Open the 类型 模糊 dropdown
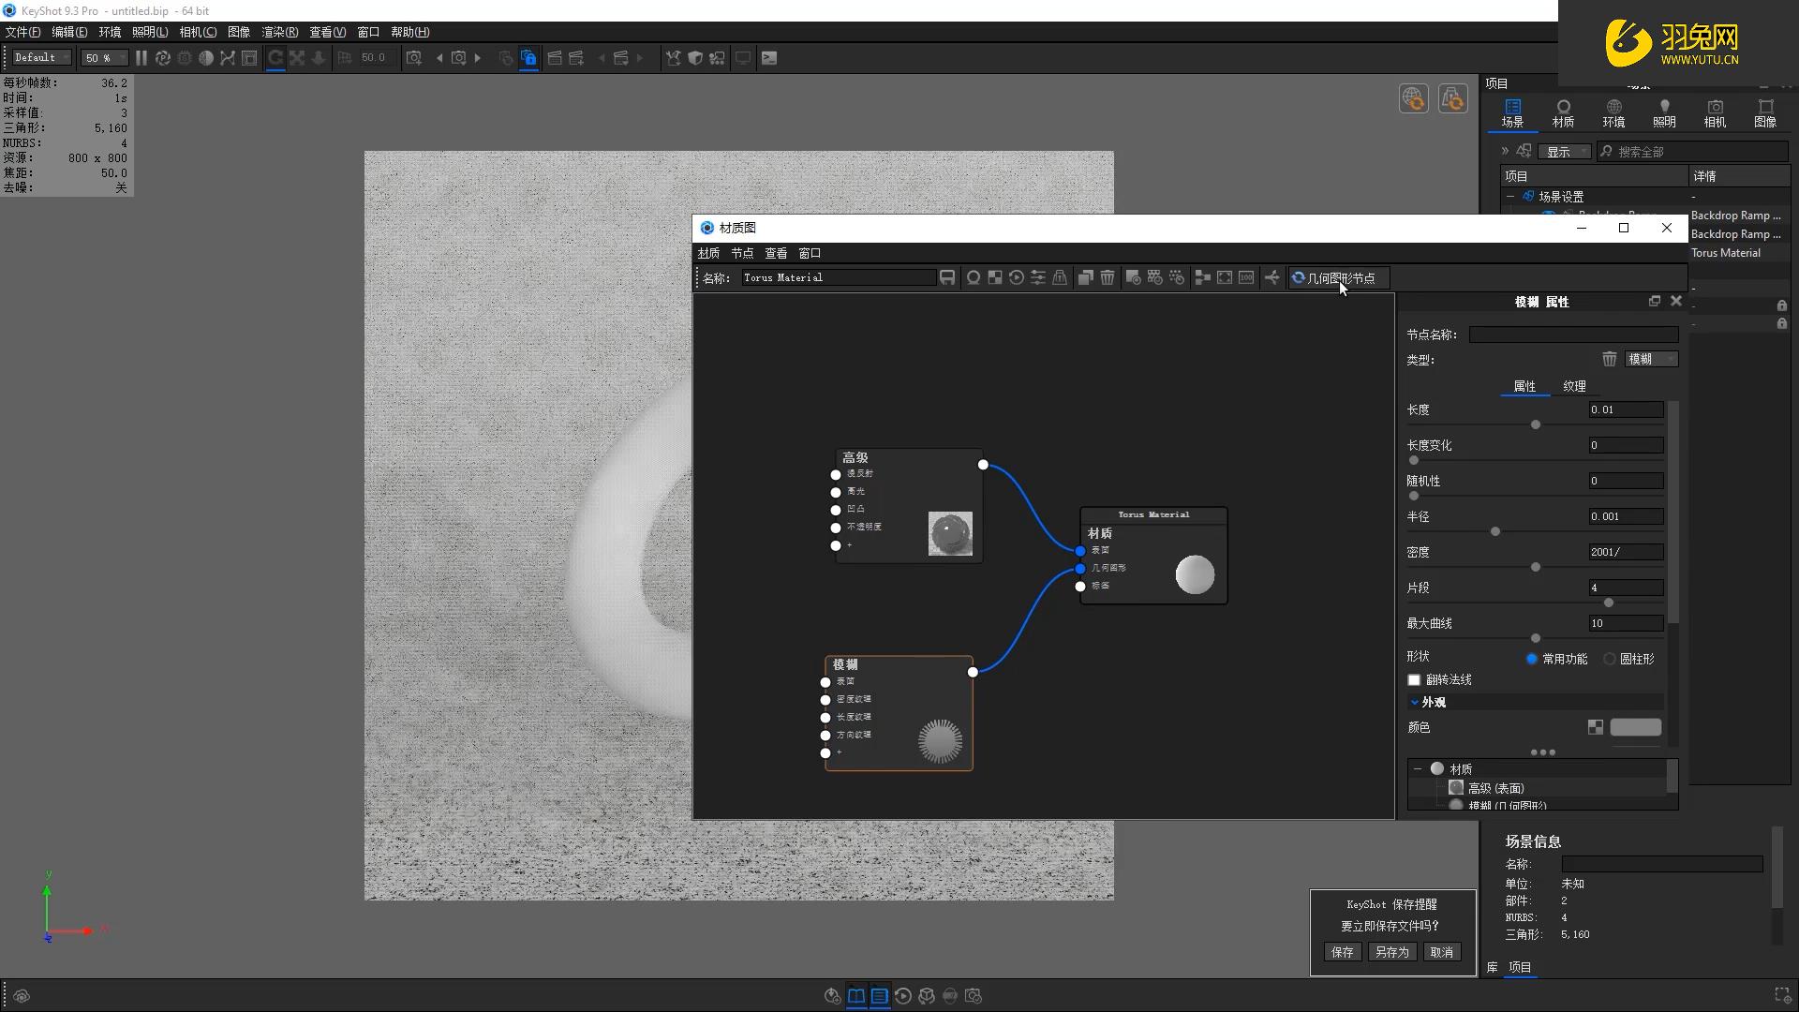1799x1012 pixels. pos(1651,359)
